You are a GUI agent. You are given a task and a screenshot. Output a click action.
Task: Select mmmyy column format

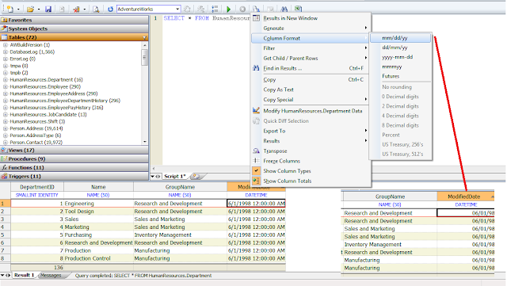[401, 67]
